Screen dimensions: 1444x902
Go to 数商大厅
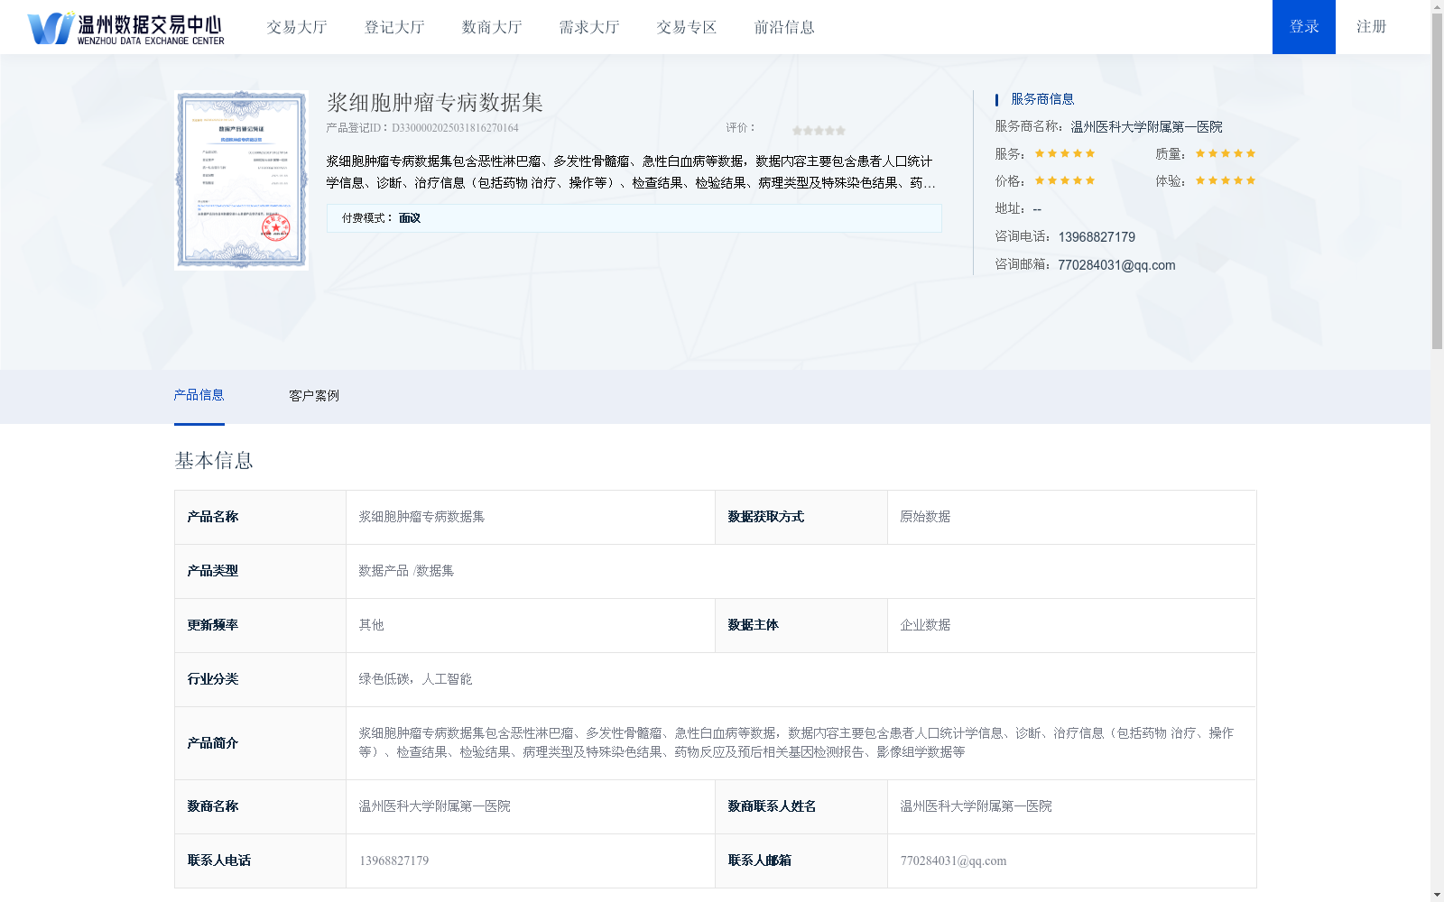coord(492,27)
